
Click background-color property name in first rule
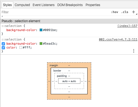(x=21, y=30)
